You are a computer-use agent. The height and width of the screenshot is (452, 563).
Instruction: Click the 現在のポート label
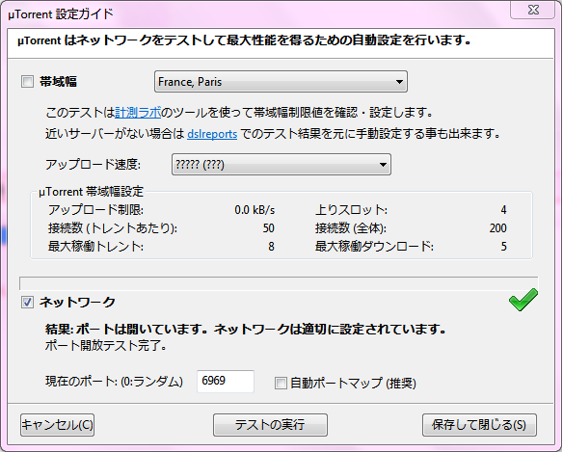tap(114, 382)
